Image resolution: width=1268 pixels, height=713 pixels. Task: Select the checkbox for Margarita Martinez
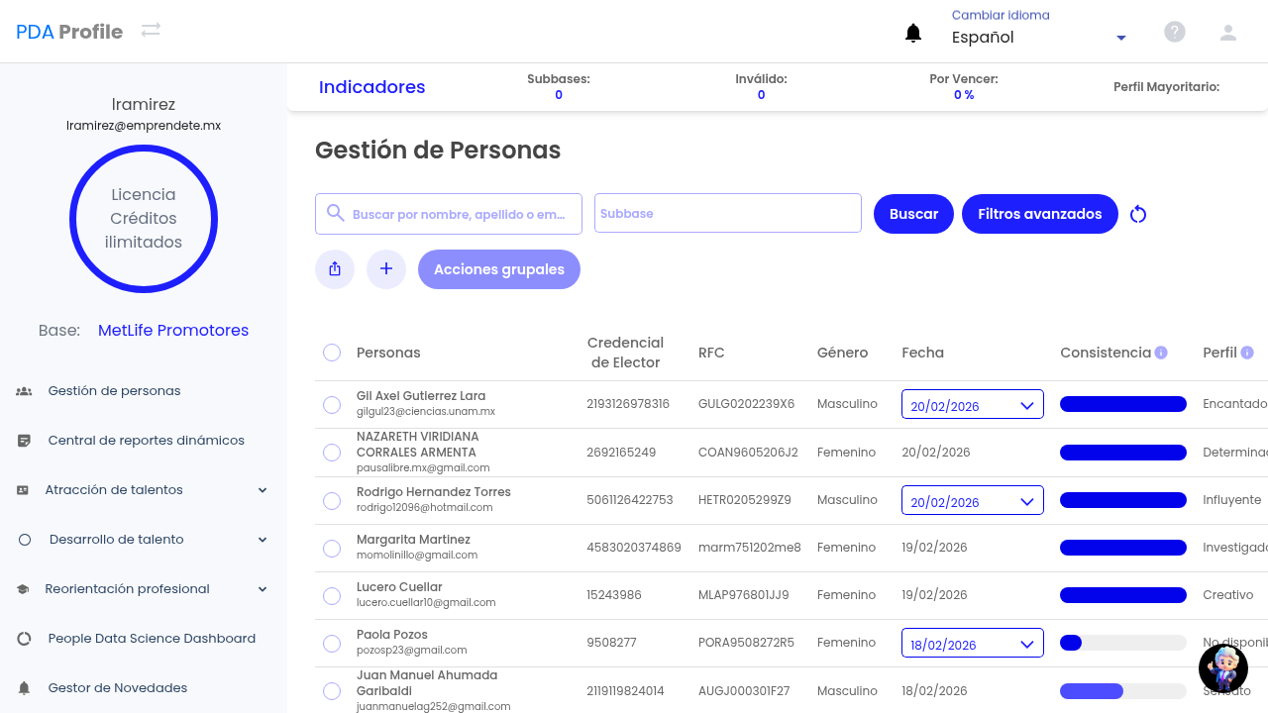pos(332,548)
